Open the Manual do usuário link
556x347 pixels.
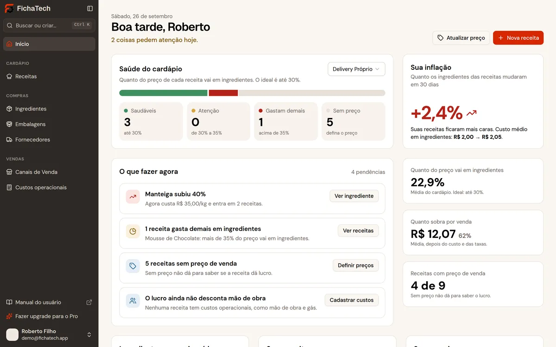pyautogui.click(x=49, y=302)
